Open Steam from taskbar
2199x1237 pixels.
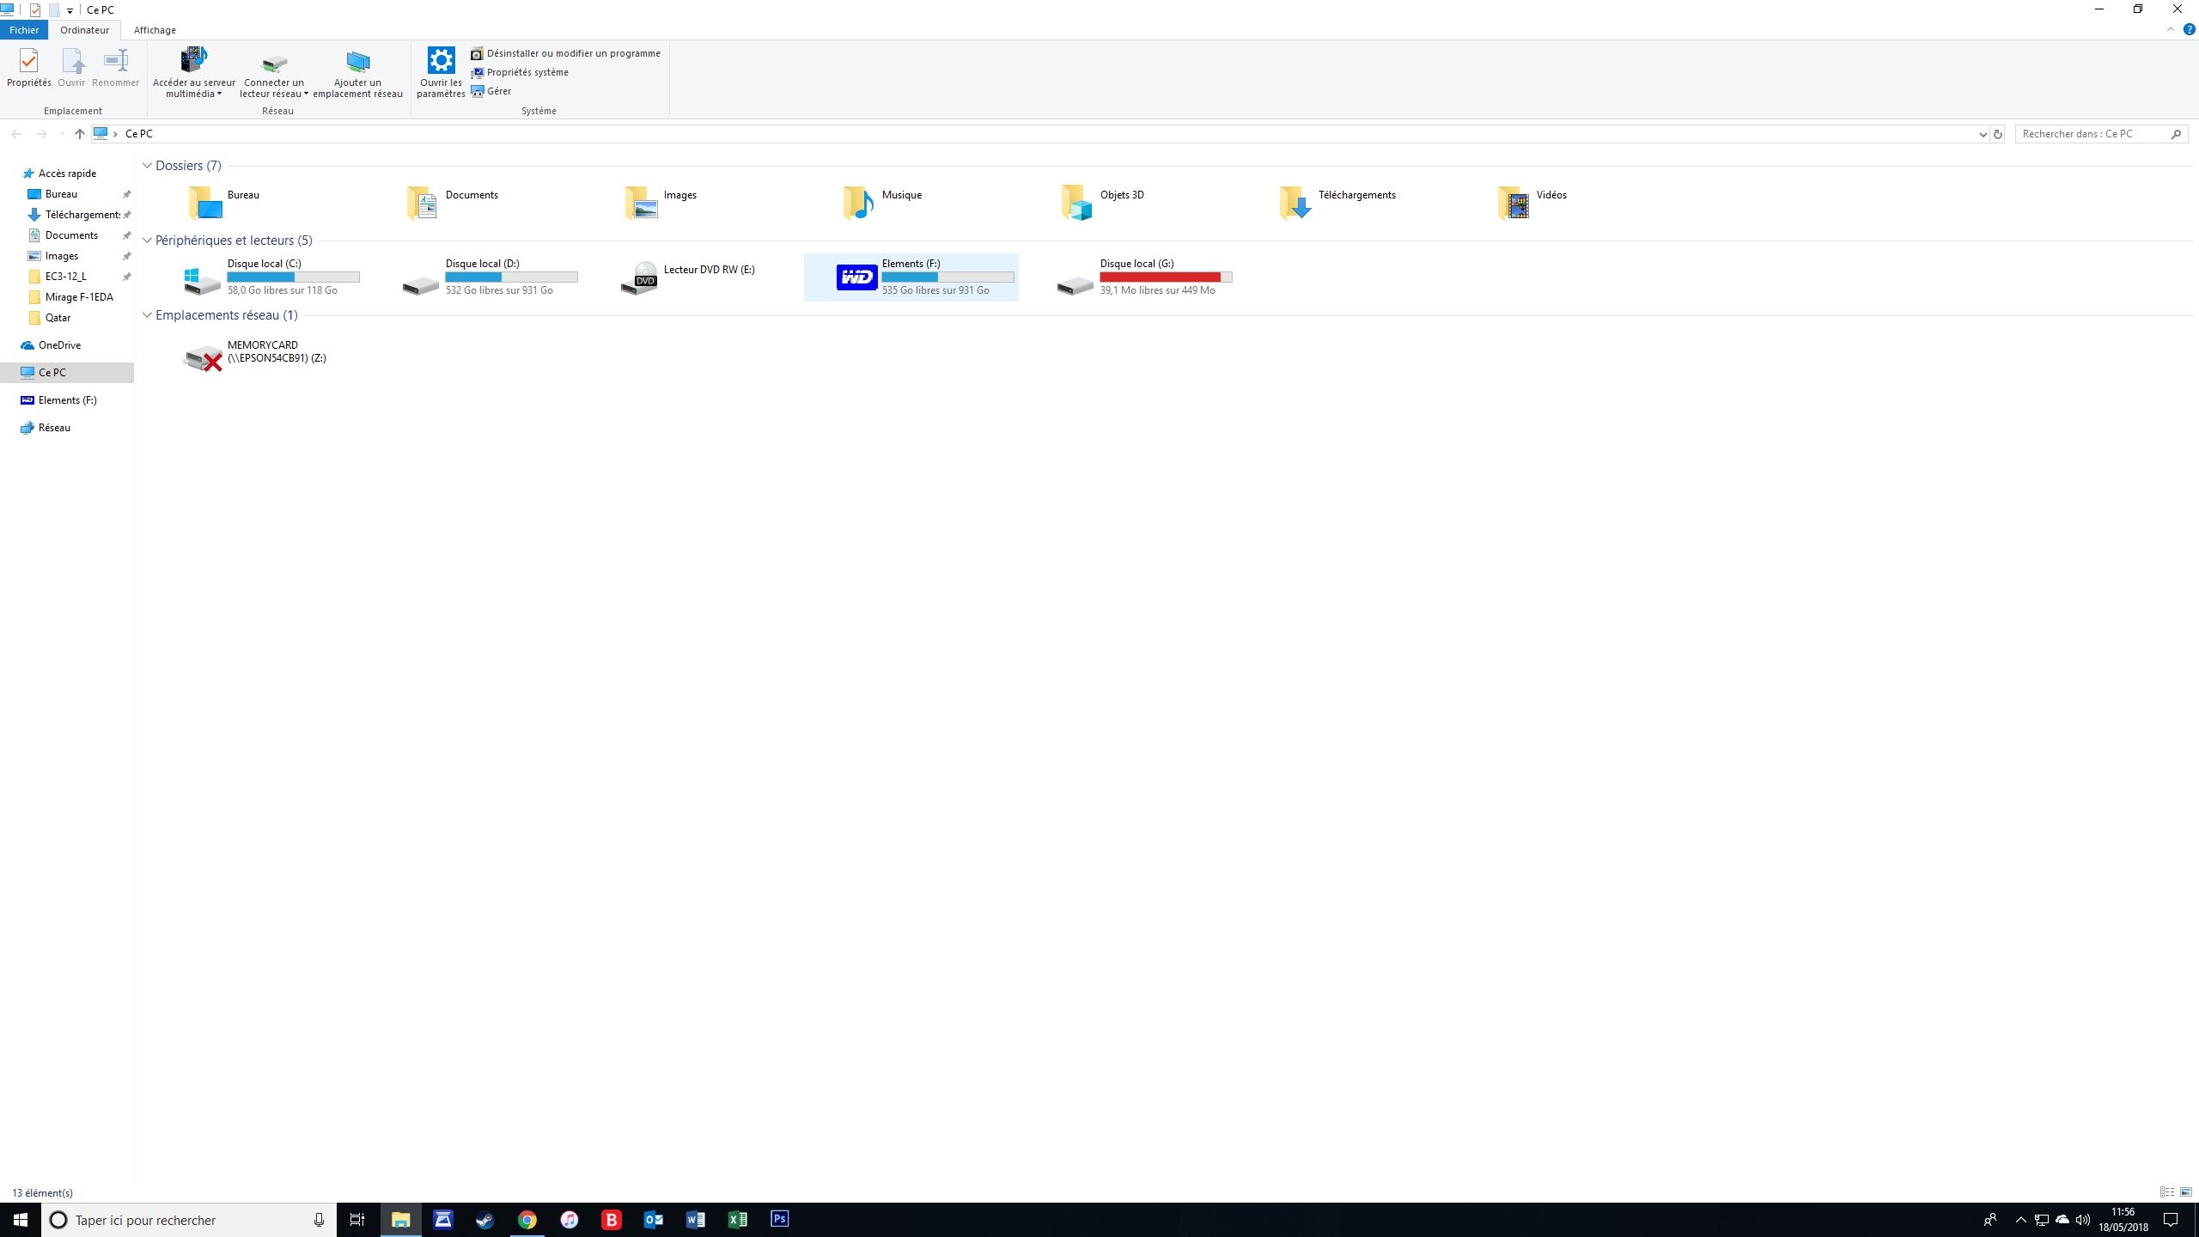click(x=484, y=1220)
